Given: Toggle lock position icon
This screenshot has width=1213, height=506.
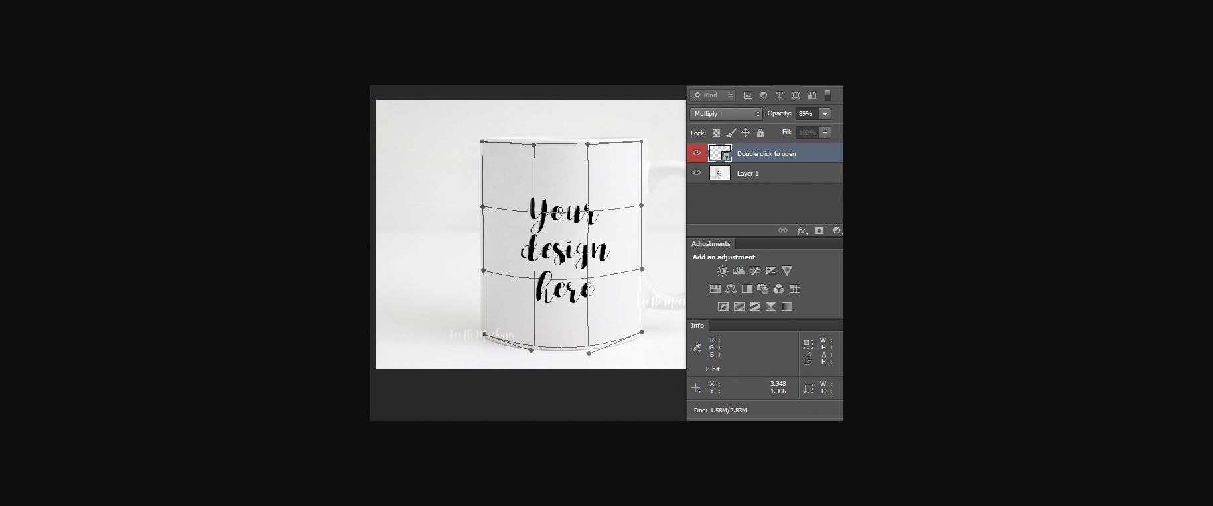Looking at the screenshot, I should click(x=745, y=133).
